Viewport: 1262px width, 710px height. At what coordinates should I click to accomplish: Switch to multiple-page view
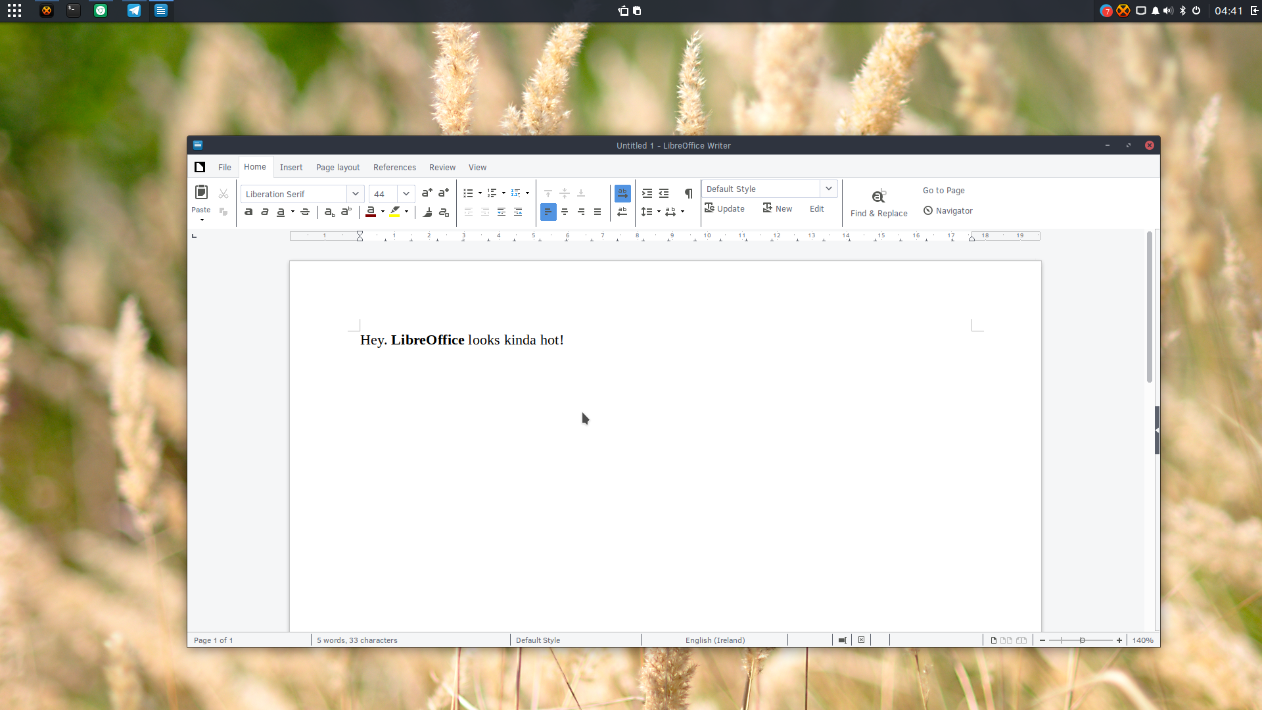pyautogui.click(x=1006, y=640)
